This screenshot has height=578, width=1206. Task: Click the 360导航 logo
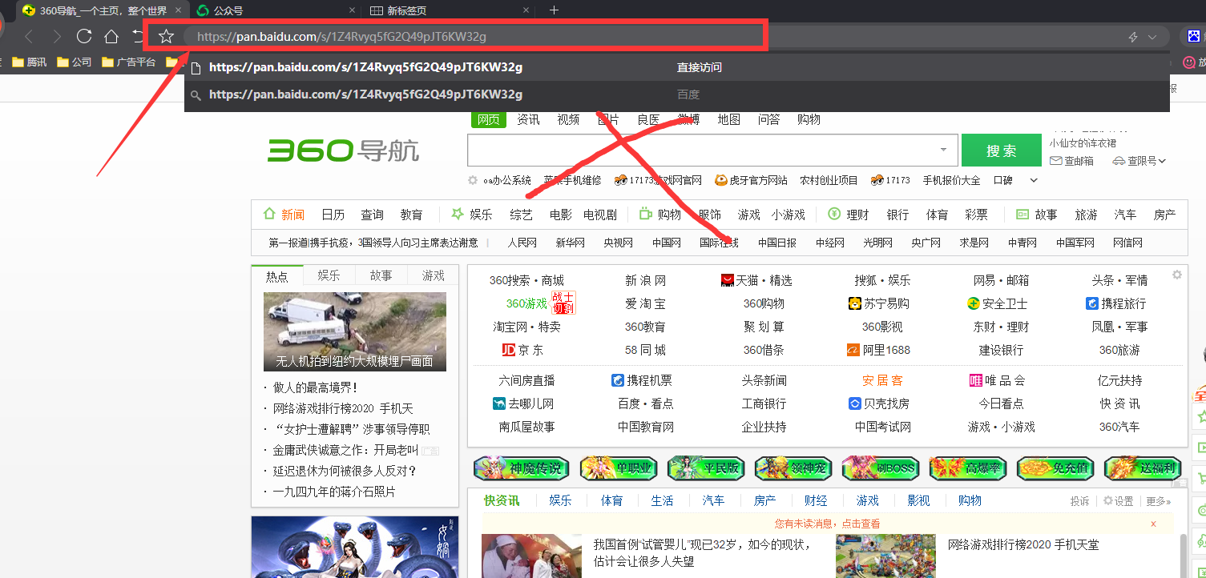pos(343,150)
